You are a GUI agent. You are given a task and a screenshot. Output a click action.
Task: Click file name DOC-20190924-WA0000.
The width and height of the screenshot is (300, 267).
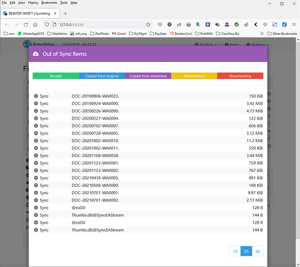tap(95, 104)
